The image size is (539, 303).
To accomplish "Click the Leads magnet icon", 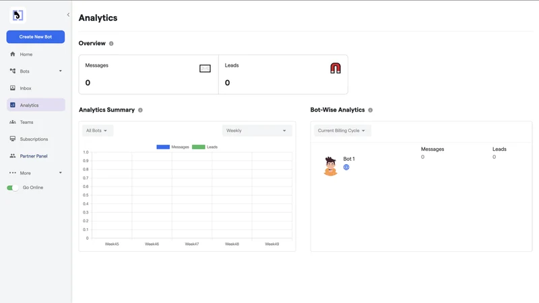I will coord(336,68).
